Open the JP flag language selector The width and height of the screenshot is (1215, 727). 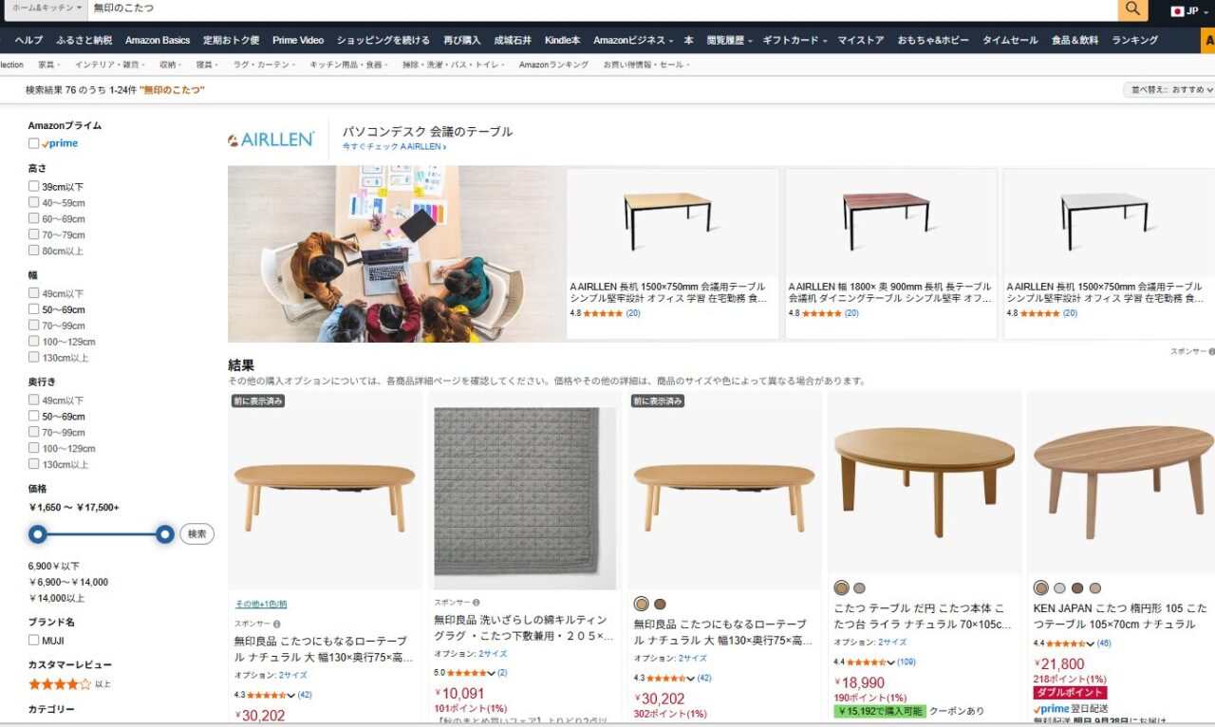coord(1186,11)
